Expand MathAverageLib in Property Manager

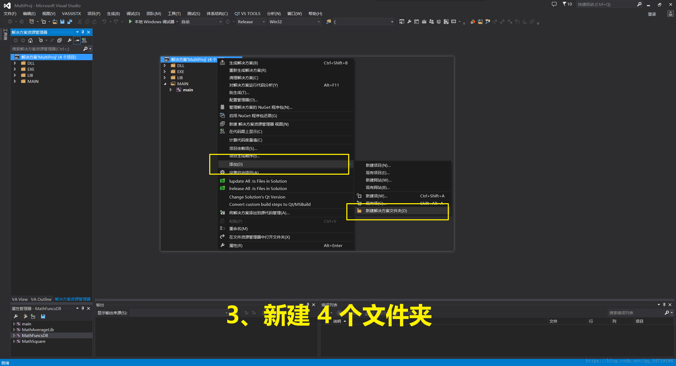[x=14, y=330]
